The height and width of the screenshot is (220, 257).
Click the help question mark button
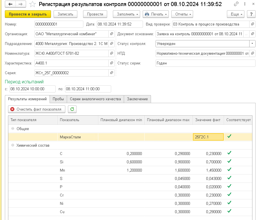[251, 14]
